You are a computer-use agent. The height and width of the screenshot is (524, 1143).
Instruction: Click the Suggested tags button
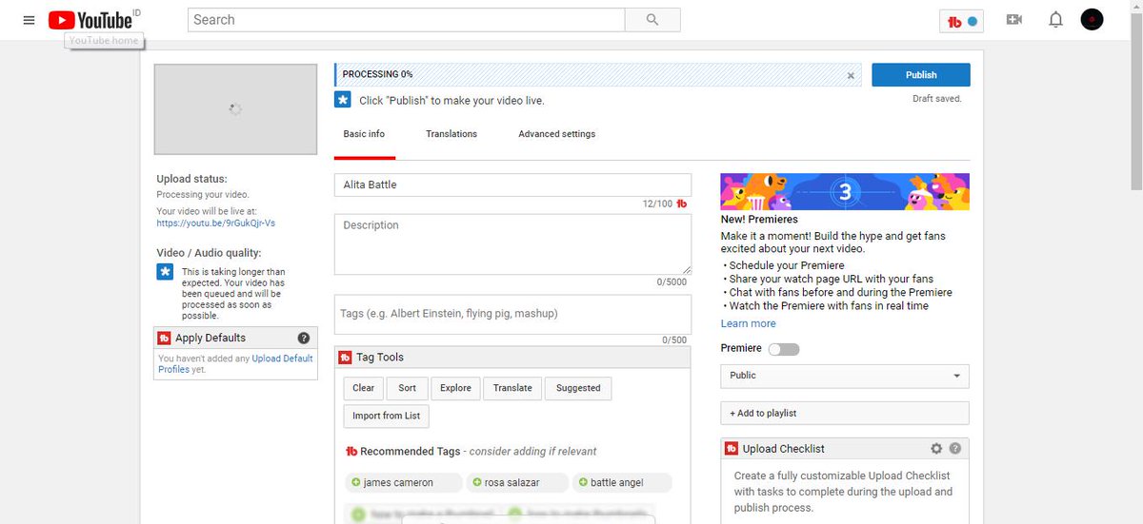579,388
